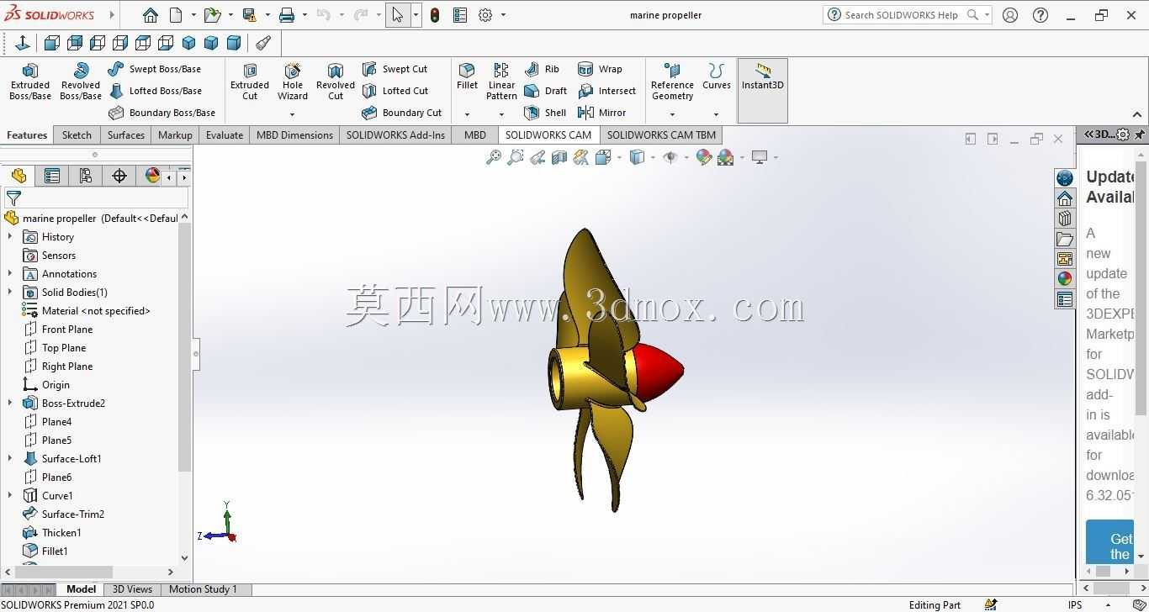Click the Rebuild traffic light icon
The width and height of the screenshot is (1149, 612).
pyautogui.click(x=435, y=15)
